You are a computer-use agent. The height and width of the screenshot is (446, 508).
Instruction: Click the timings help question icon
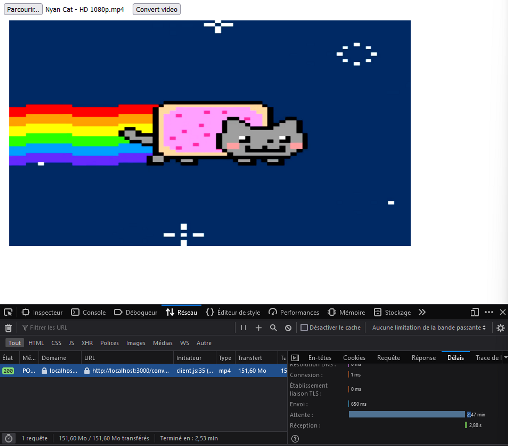pyautogui.click(x=295, y=439)
